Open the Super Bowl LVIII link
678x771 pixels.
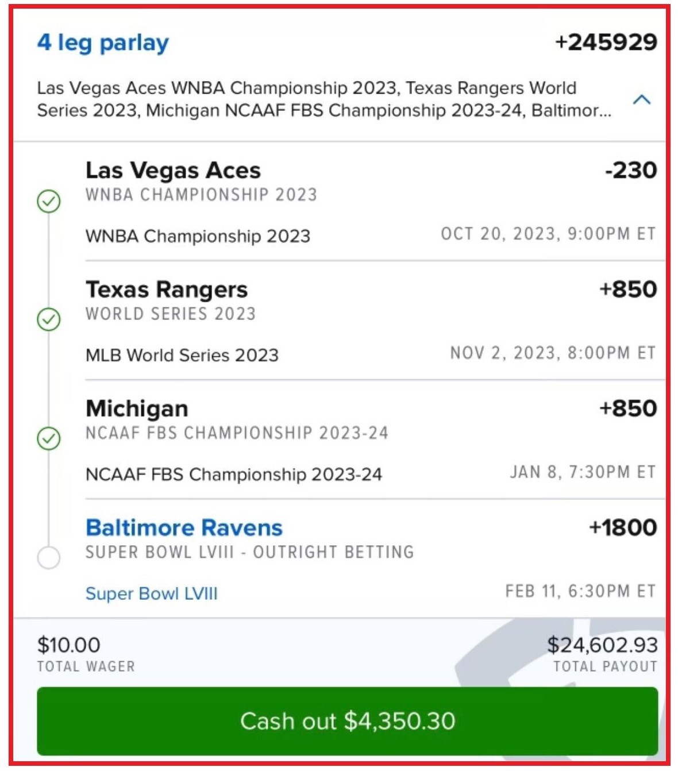coord(152,593)
